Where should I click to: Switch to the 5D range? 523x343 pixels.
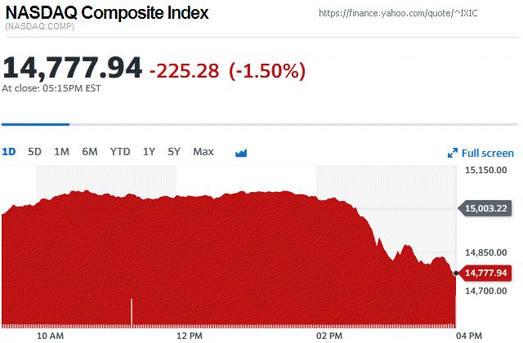34,152
